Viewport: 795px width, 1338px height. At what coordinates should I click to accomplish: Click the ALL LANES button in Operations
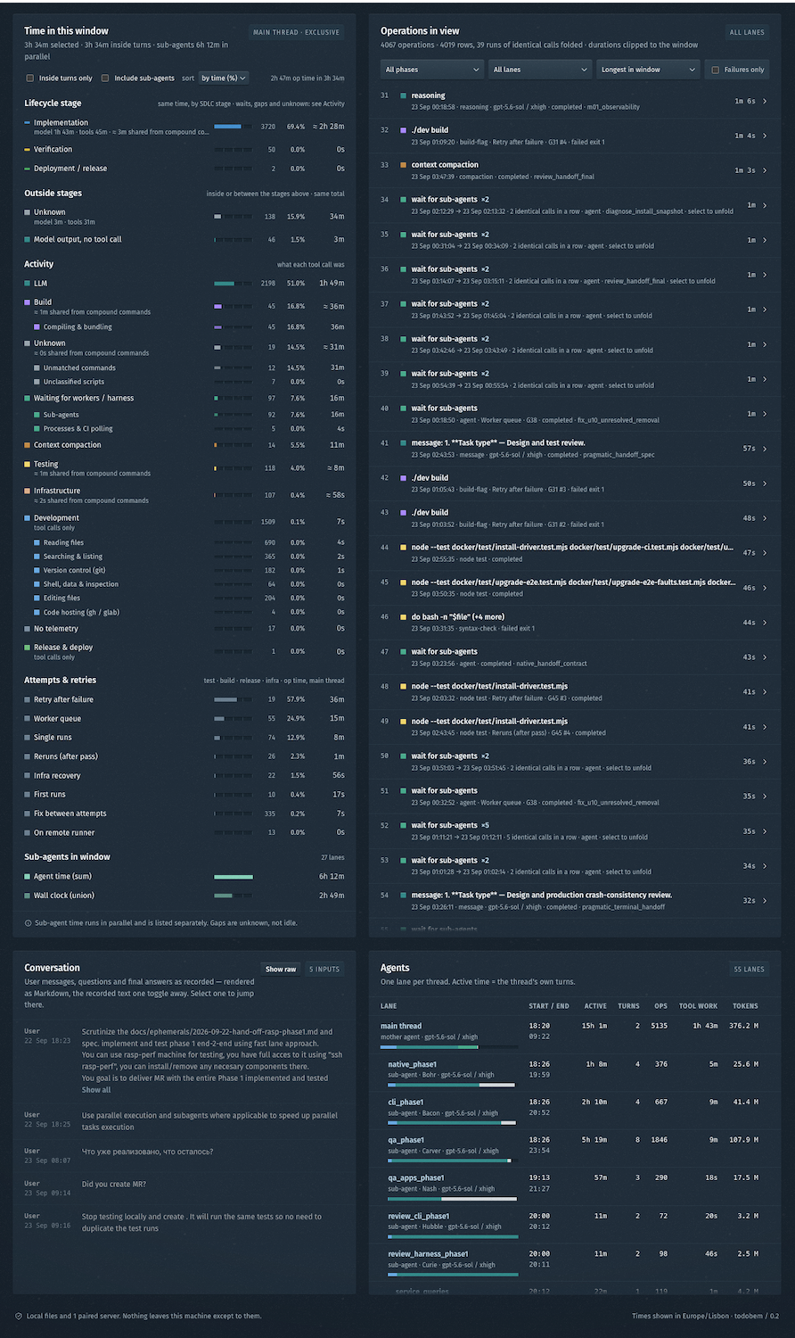click(747, 32)
